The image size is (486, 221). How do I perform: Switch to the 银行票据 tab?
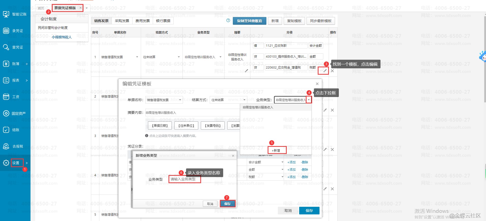pos(163,21)
